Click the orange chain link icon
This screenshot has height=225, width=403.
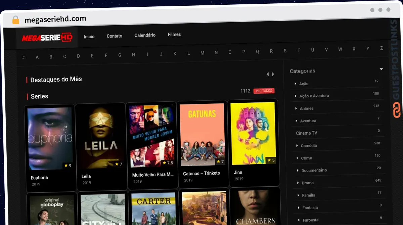(x=397, y=110)
